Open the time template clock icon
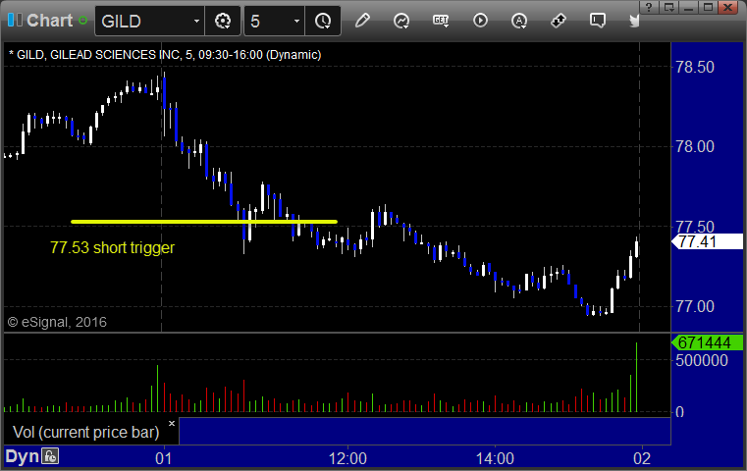 pos(323,21)
